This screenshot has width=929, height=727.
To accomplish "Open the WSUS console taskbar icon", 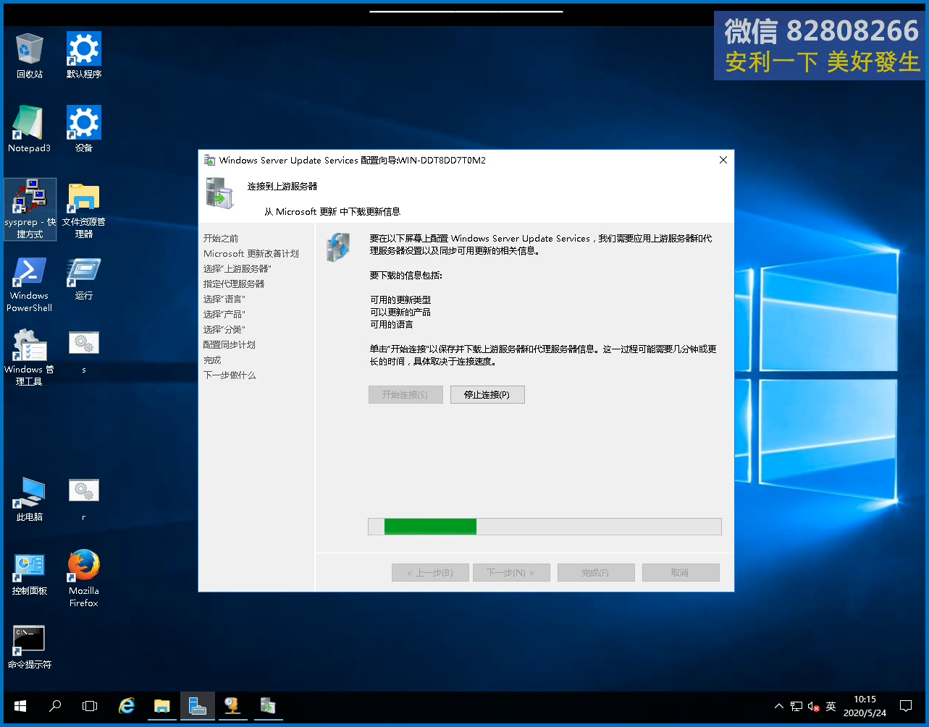I will pos(232,706).
